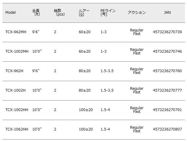Click the TCX-962H model cell
187x141 pixels.
pyautogui.click(x=14, y=71)
